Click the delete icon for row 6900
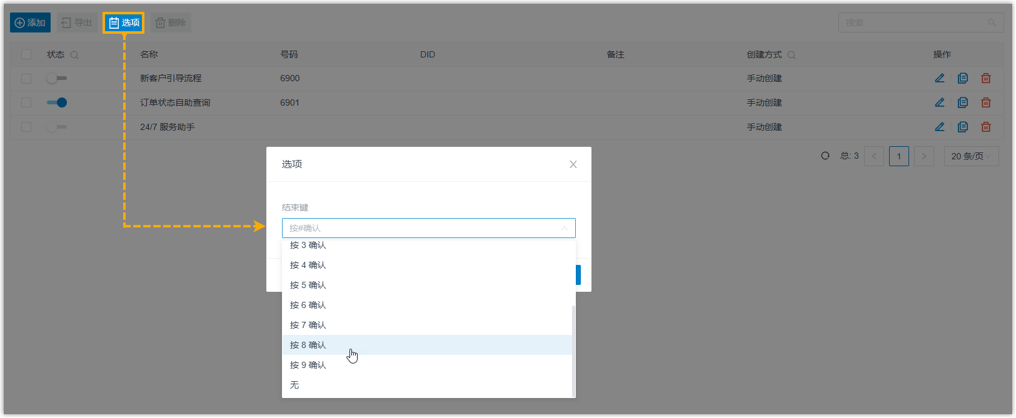Viewport: 1016px width, 418px height. point(985,78)
